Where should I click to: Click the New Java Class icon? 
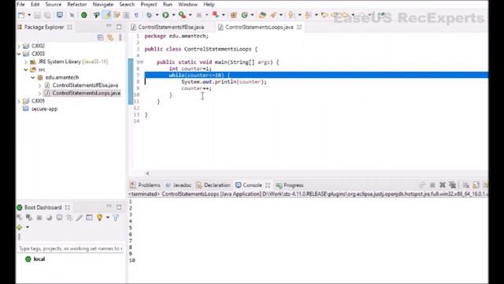(245, 15)
